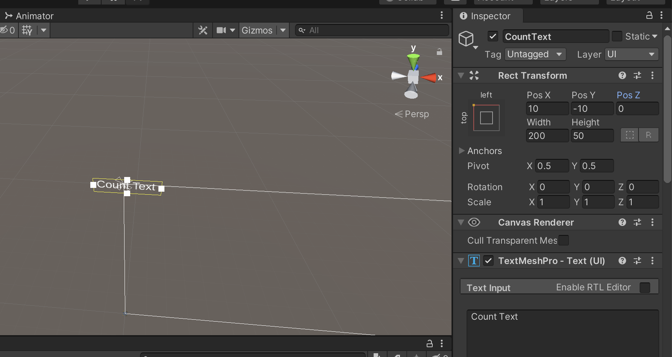
Task: Switch to the Inspector tab
Action: tap(485, 16)
